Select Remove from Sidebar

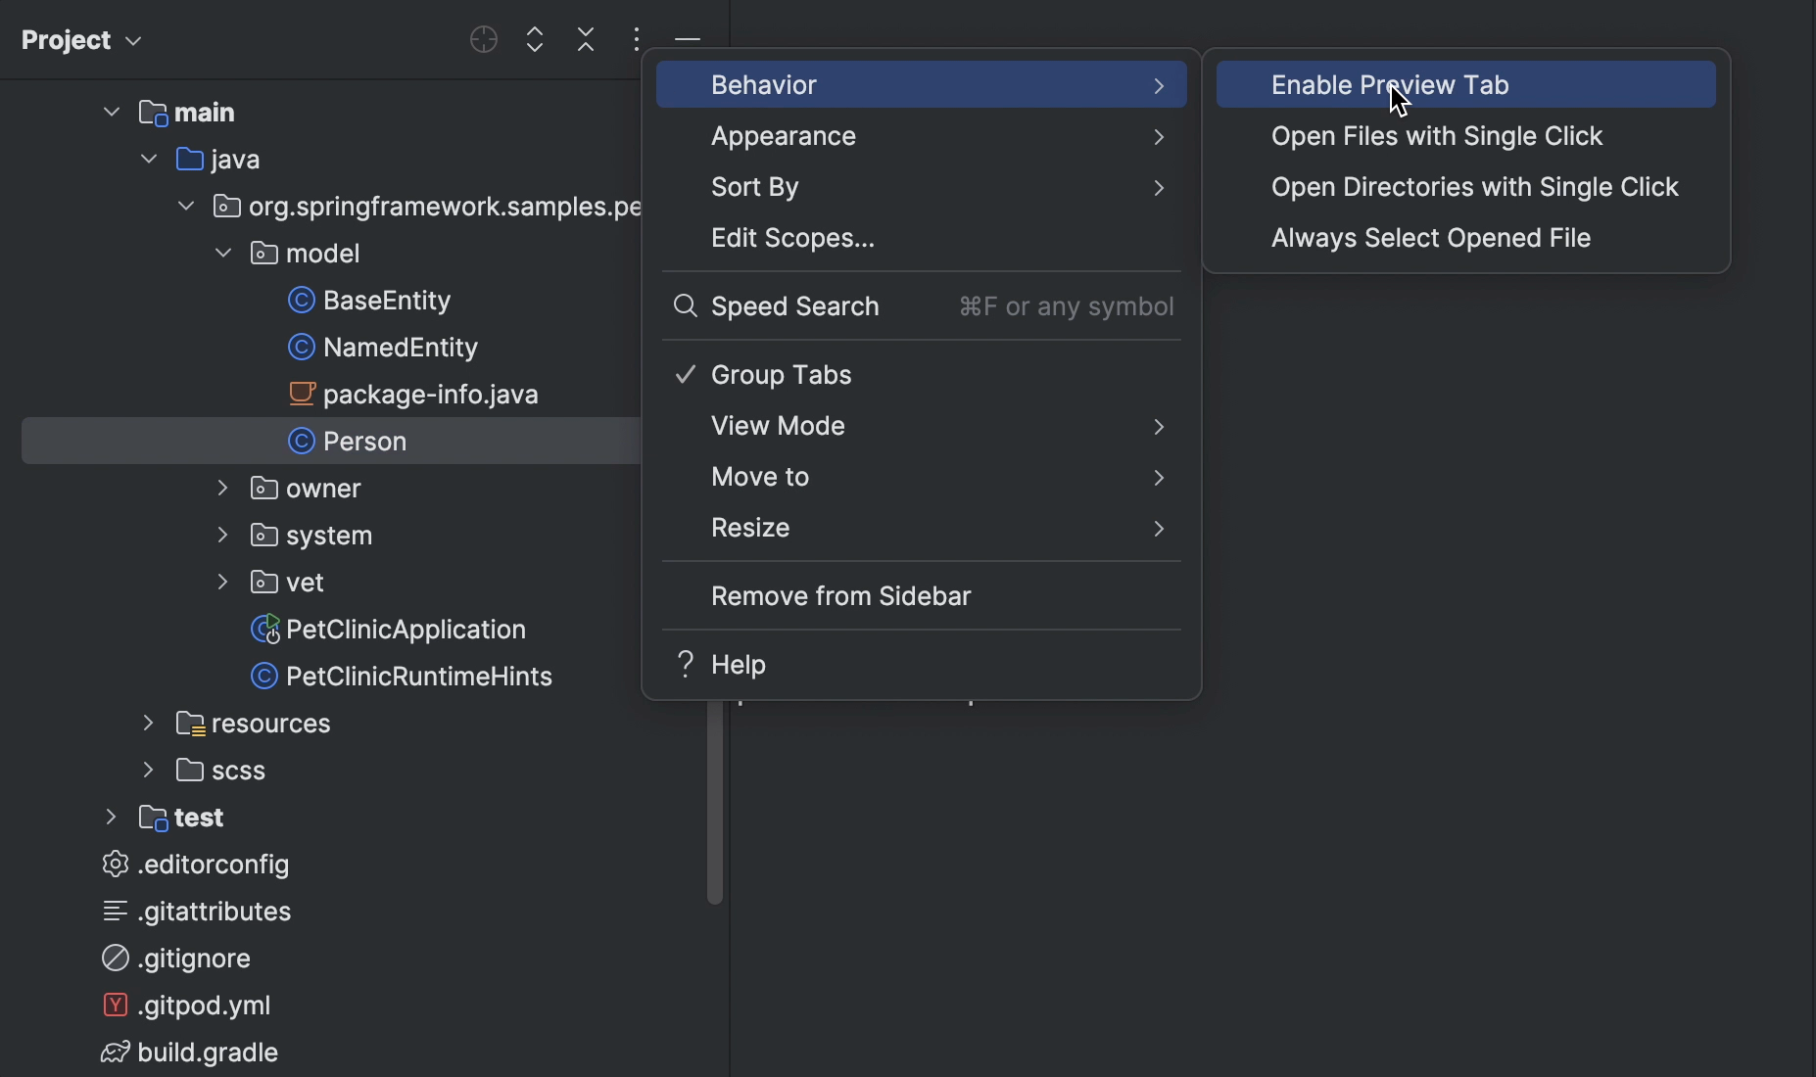coord(839,596)
